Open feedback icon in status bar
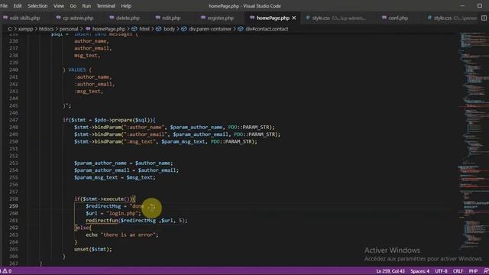This screenshot has height=275, width=489. coord(486,271)
